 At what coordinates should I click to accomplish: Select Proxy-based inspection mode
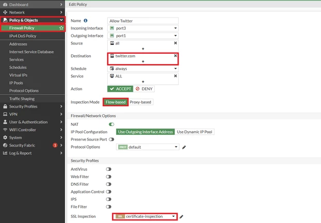[141, 102]
